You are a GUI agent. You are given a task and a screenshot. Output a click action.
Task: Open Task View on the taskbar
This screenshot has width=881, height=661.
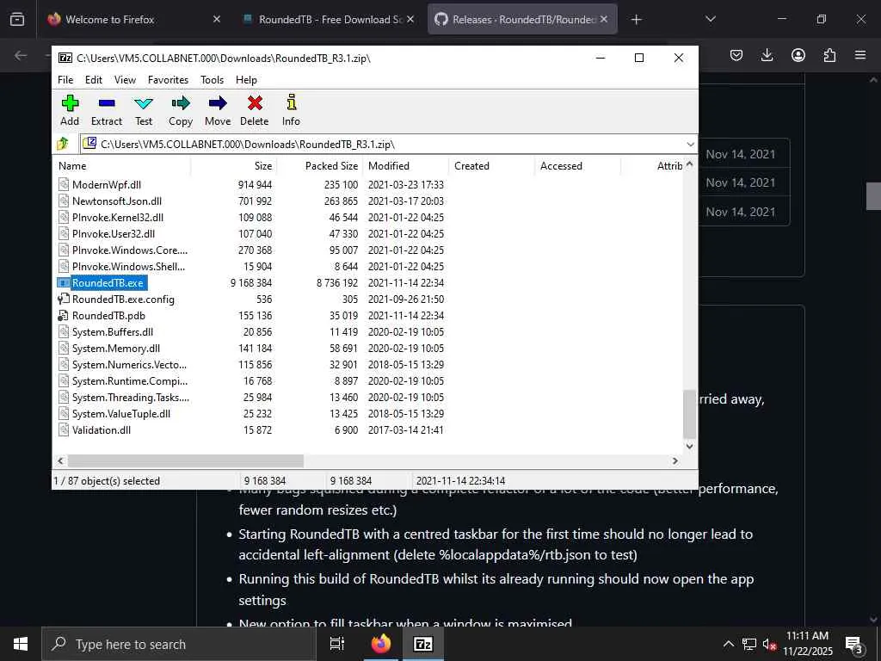click(x=336, y=644)
